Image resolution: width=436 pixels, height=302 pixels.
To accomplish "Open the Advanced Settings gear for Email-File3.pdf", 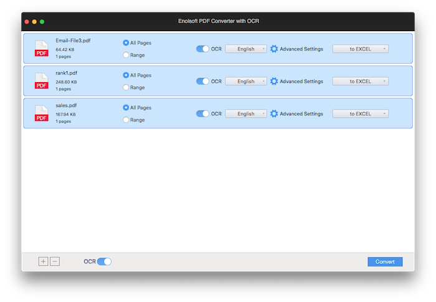I will pyautogui.click(x=274, y=49).
